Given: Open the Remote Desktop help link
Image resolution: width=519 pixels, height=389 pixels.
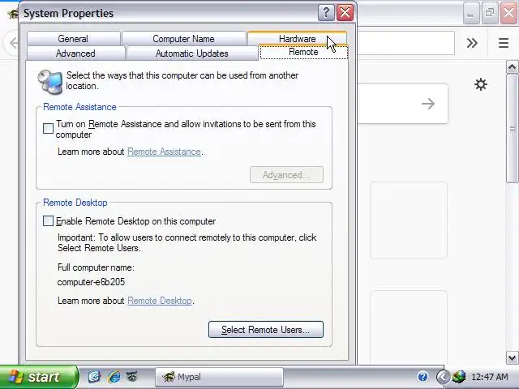Looking at the screenshot, I should point(160,301).
